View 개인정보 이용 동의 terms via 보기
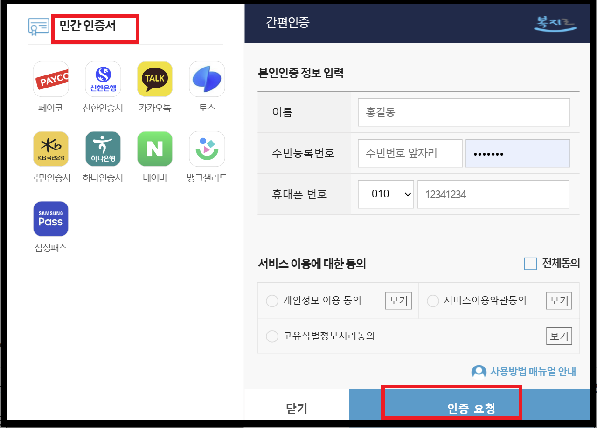 pyautogui.click(x=398, y=301)
